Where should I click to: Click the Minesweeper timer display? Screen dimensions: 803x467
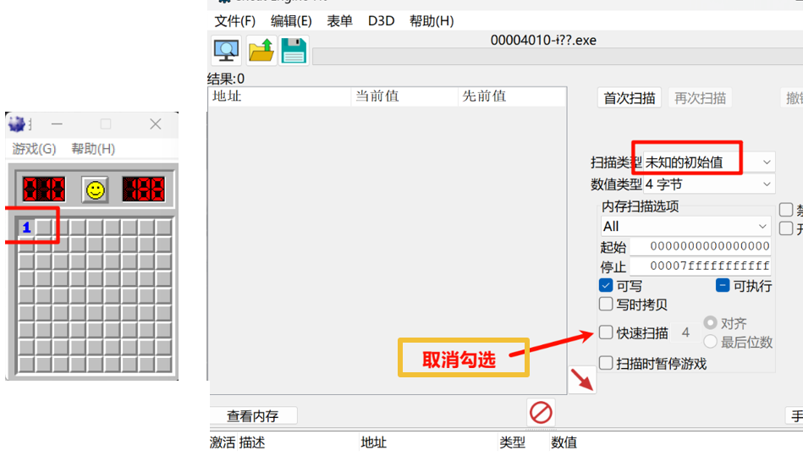(143, 189)
